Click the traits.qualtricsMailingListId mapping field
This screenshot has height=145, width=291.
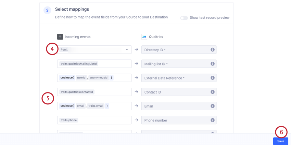(94, 64)
